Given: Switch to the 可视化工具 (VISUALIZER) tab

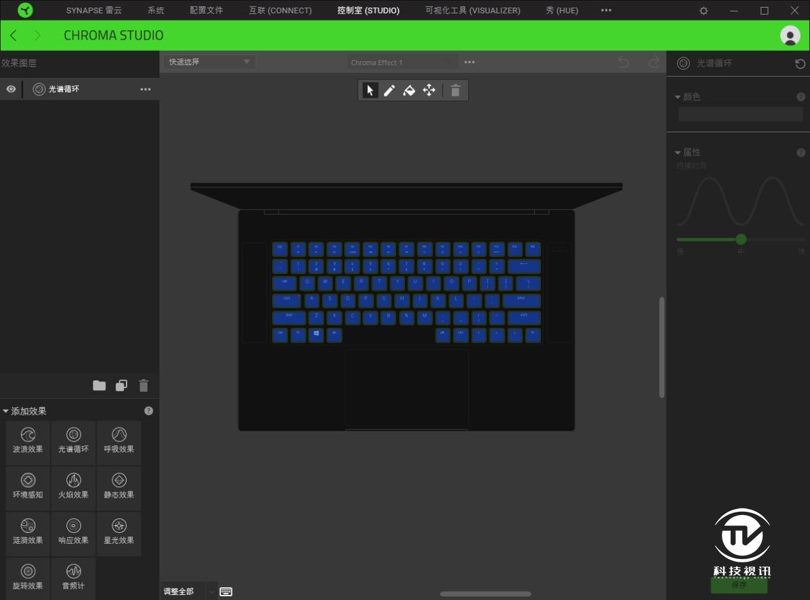Looking at the screenshot, I should pos(472,10).
